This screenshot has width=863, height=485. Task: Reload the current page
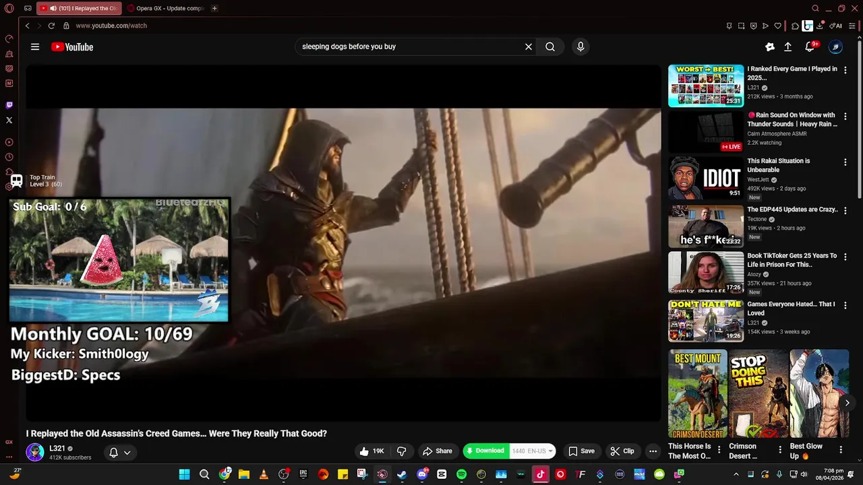(x=51, y=26)
